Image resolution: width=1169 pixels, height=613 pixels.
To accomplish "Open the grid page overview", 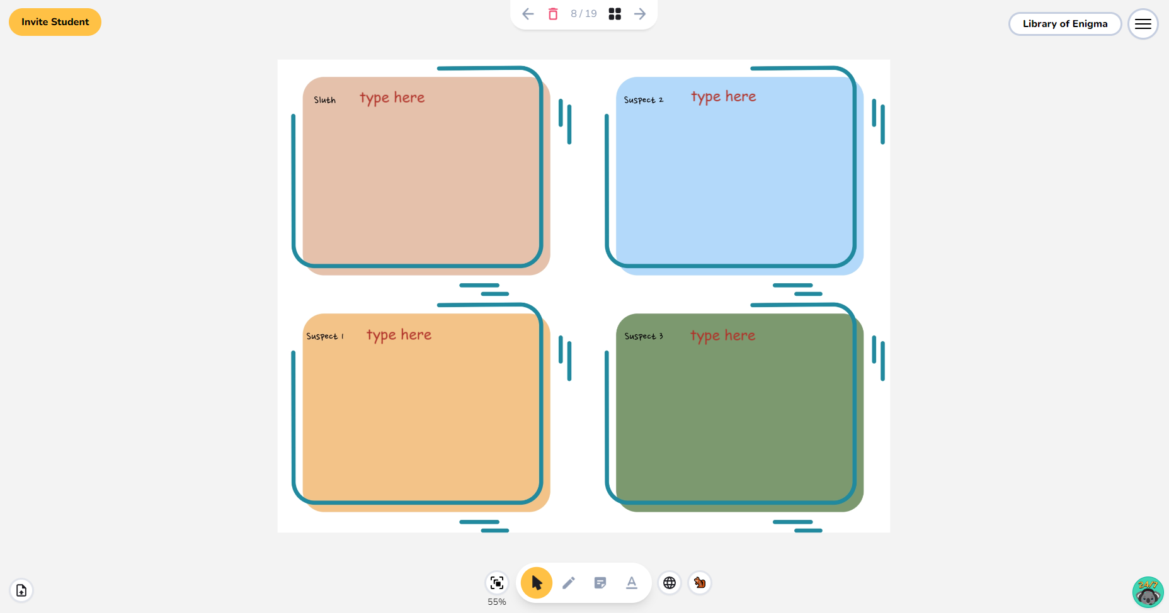I will point(615,13).
